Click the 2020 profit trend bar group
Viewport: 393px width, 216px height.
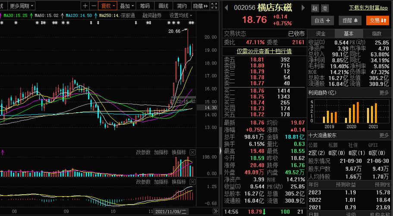coord(352,112)
